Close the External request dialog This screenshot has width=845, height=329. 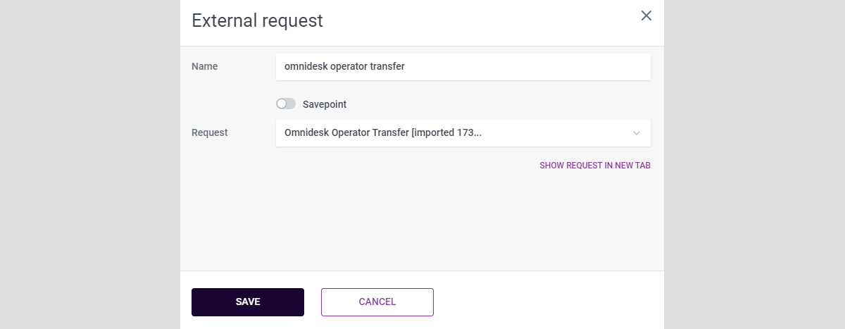tap(646, 15)
